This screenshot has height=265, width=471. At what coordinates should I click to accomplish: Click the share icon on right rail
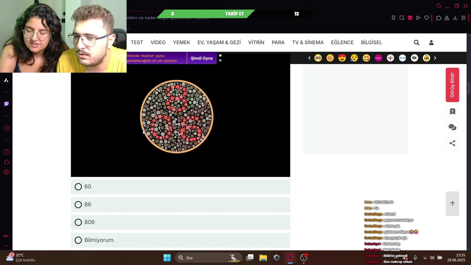[453, 143]
